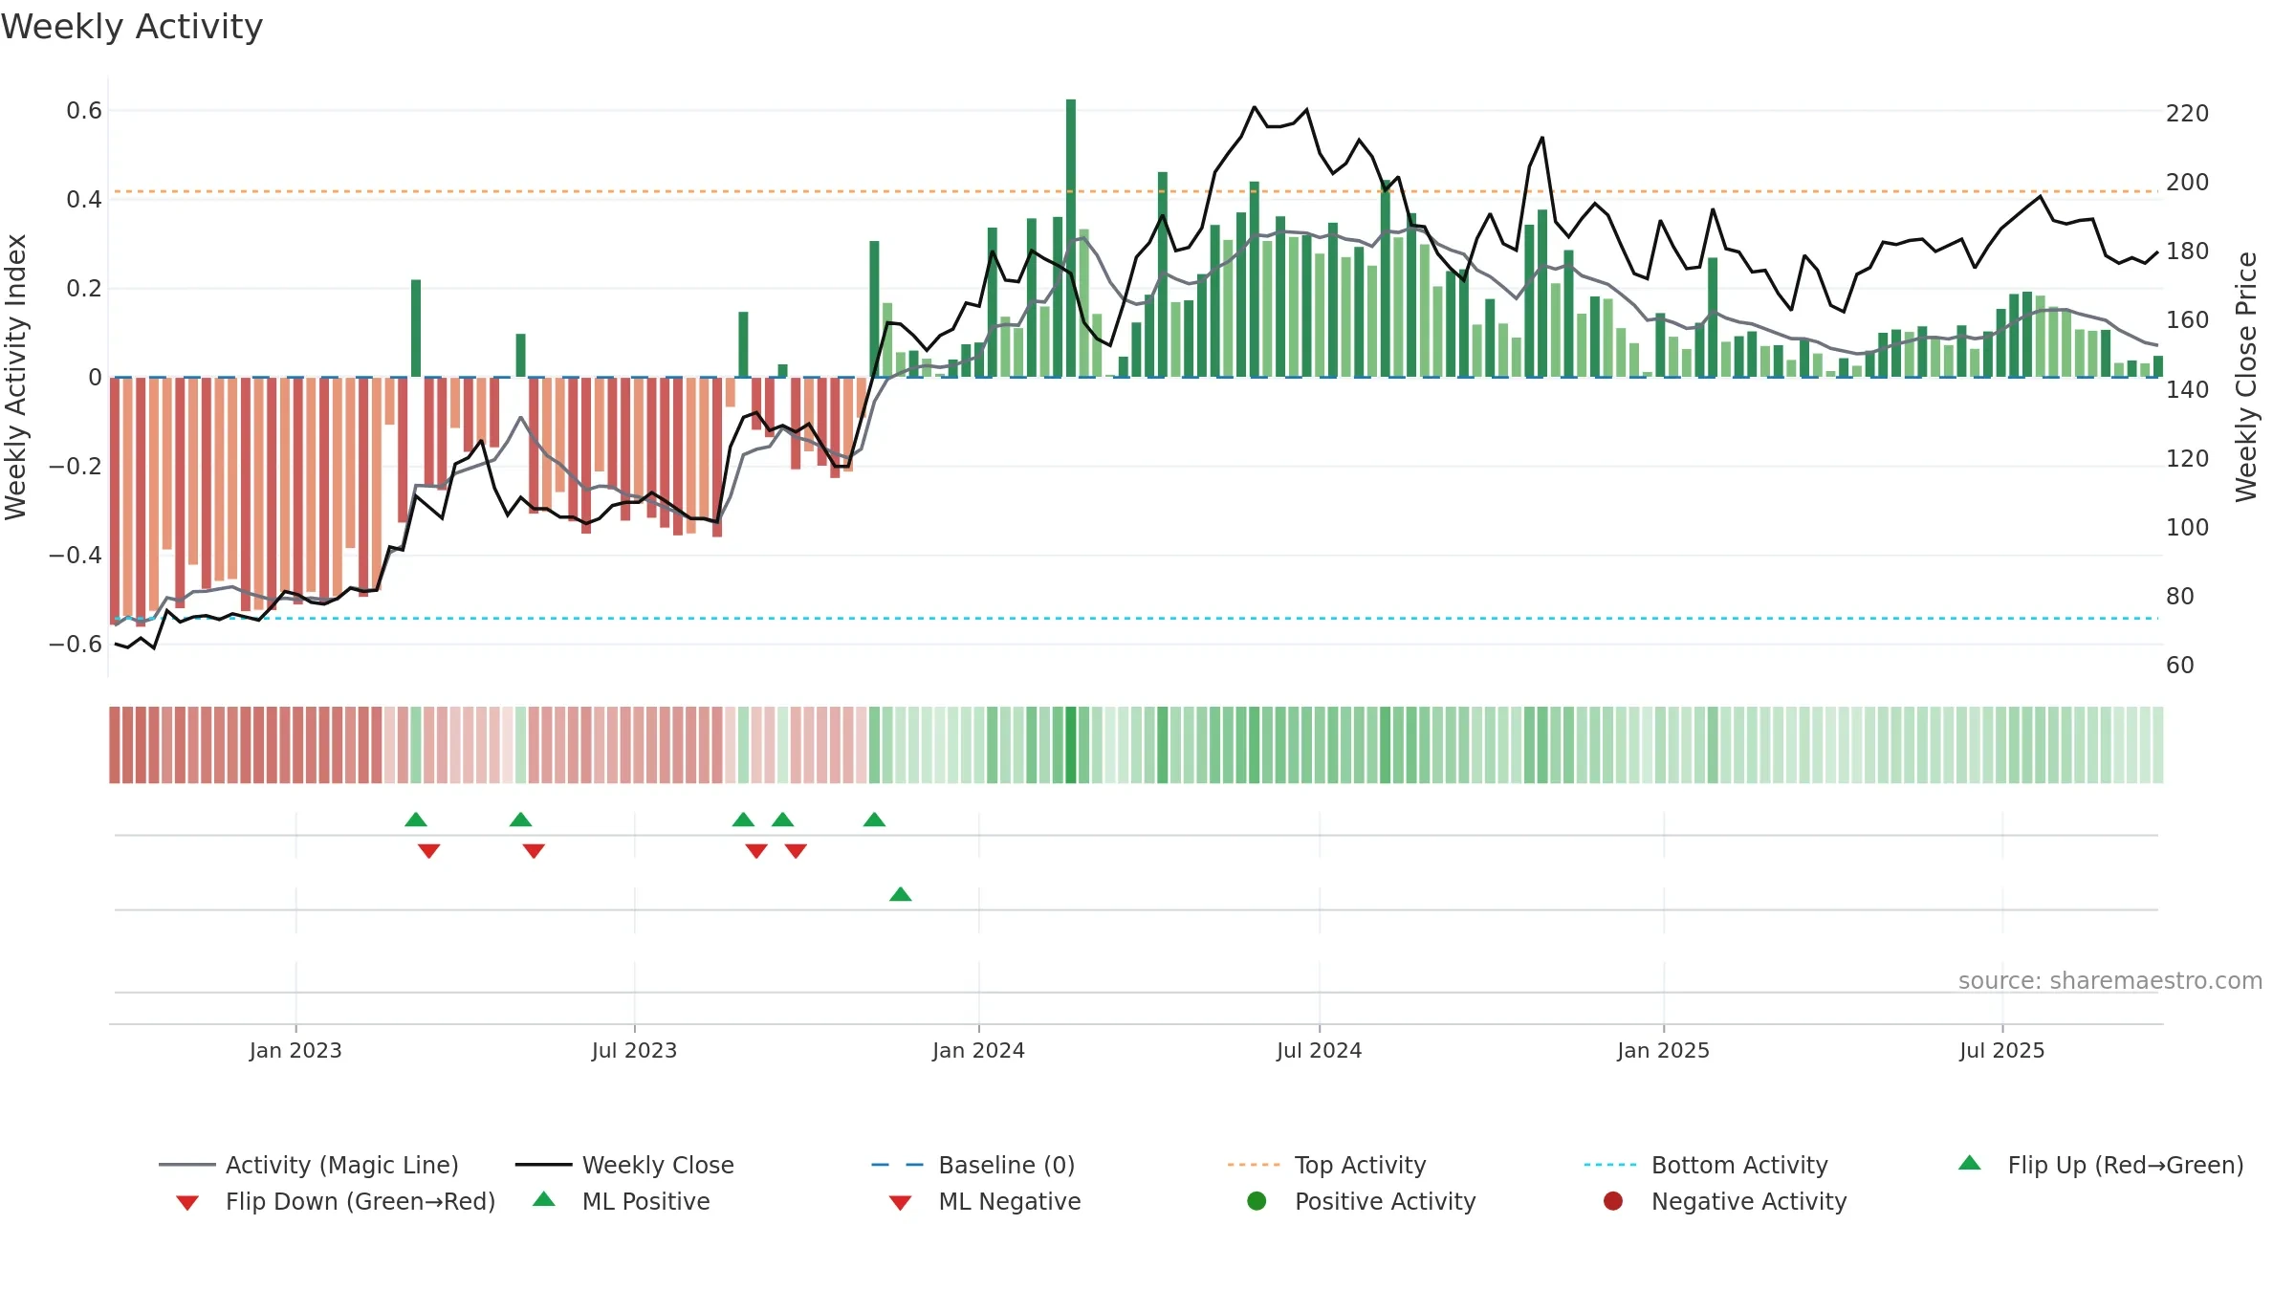Click the Jan 2023 x-axis label
Image resolution: width=2295 pixels, height=1291 pixels.
click(x=295, y=1051)
